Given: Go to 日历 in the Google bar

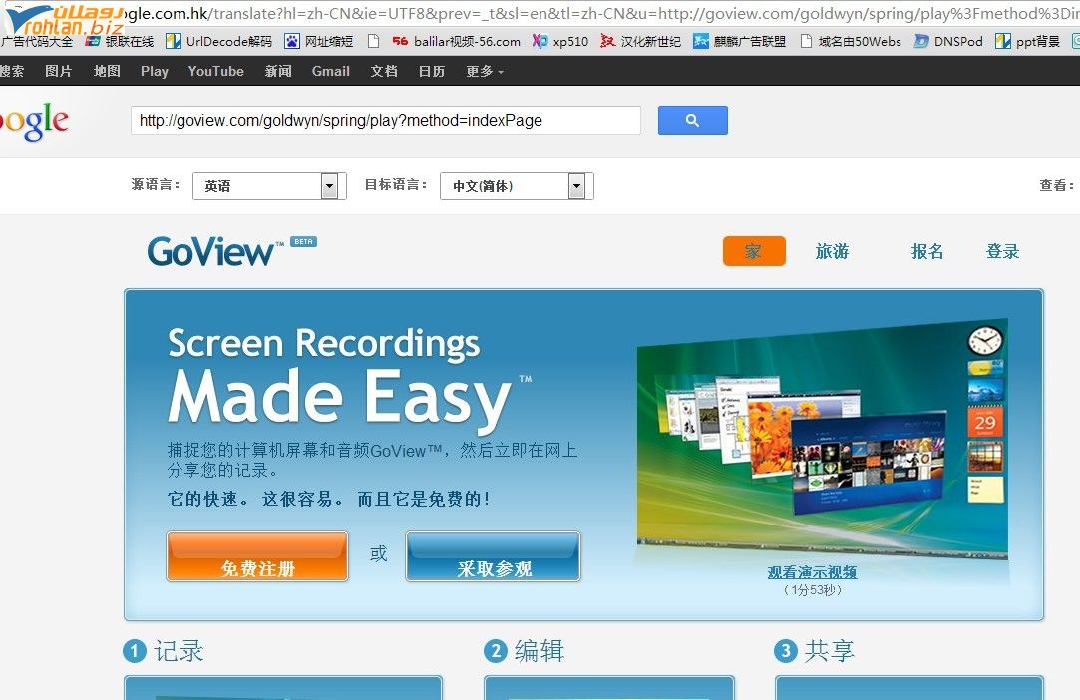Looking at the screenshot, I should [431, 71].
